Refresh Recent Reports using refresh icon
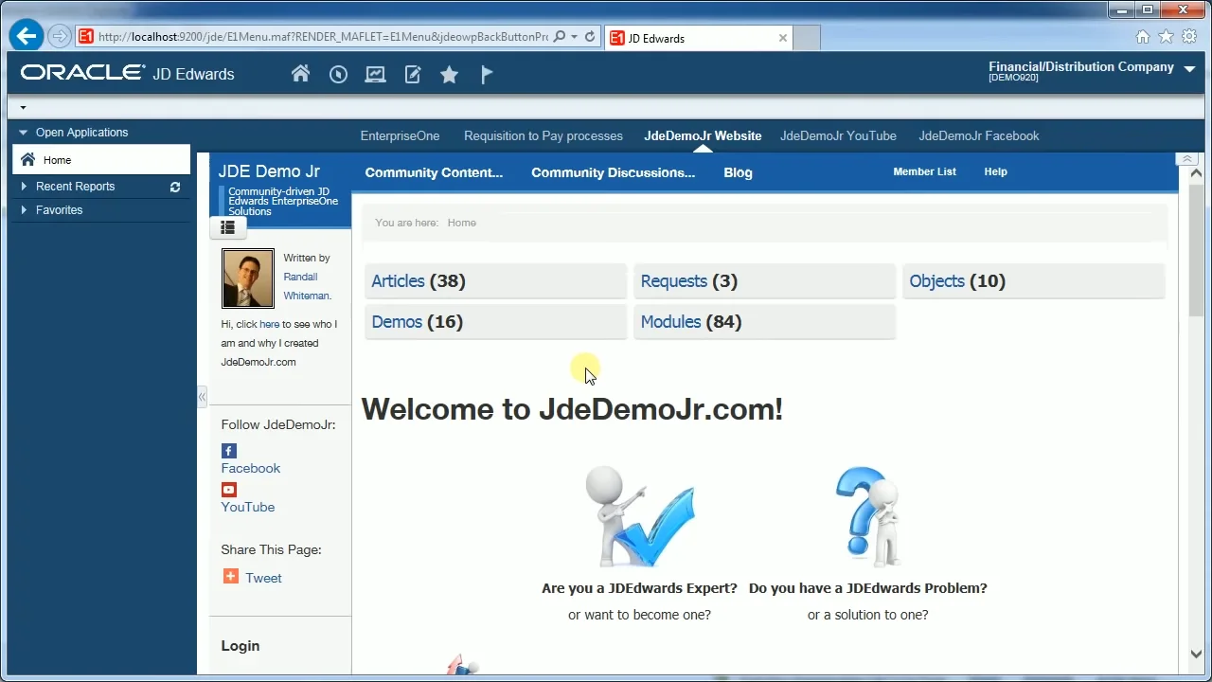Image resolution: width=1212 pixels, height=682 pixels. [175, 188]
